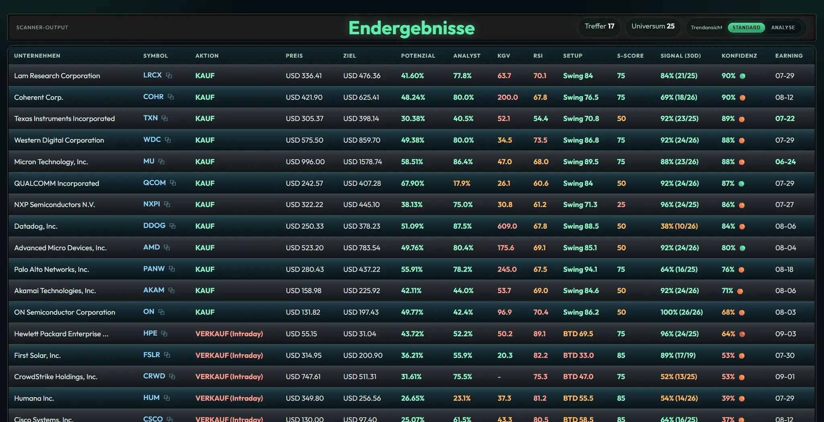Copy the PANW symbol

pos(172,269)
